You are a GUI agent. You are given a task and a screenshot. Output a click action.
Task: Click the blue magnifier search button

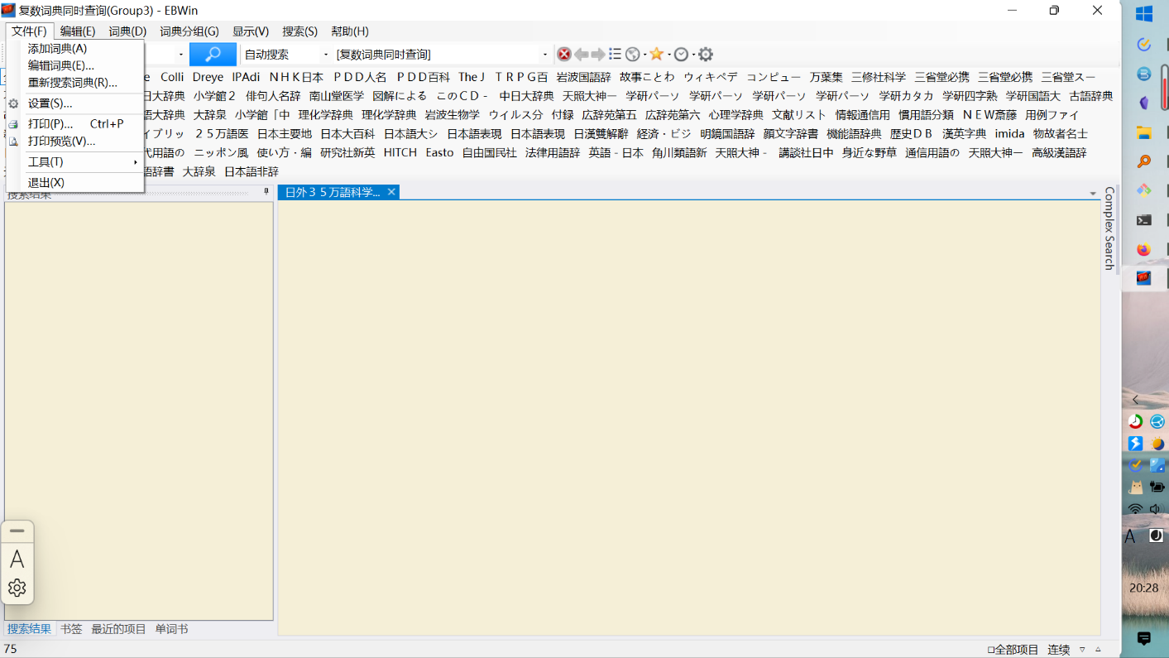tap(213, 55)
